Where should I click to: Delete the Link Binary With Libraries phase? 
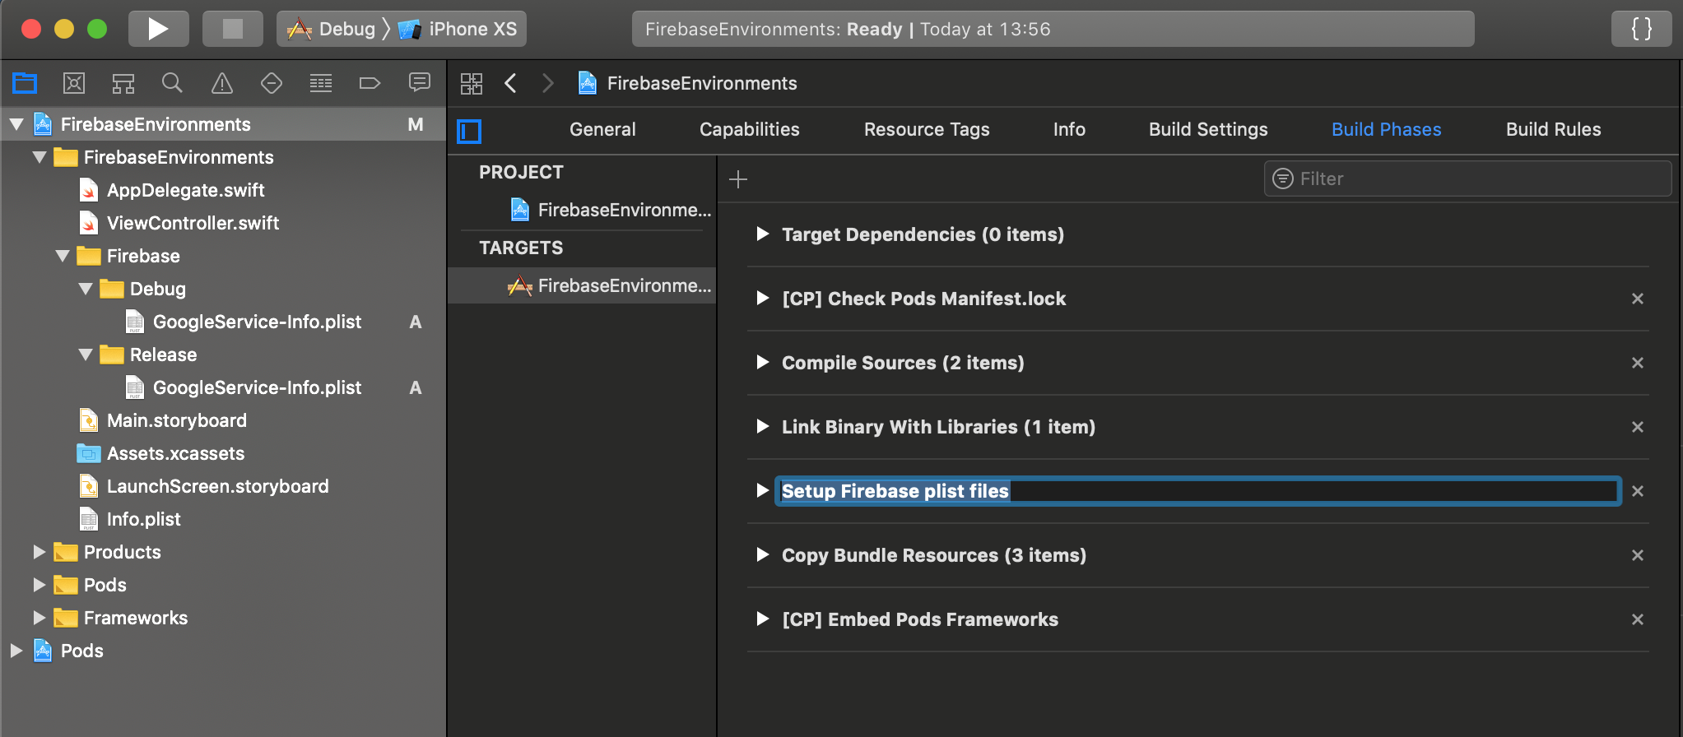[1637, 427]
